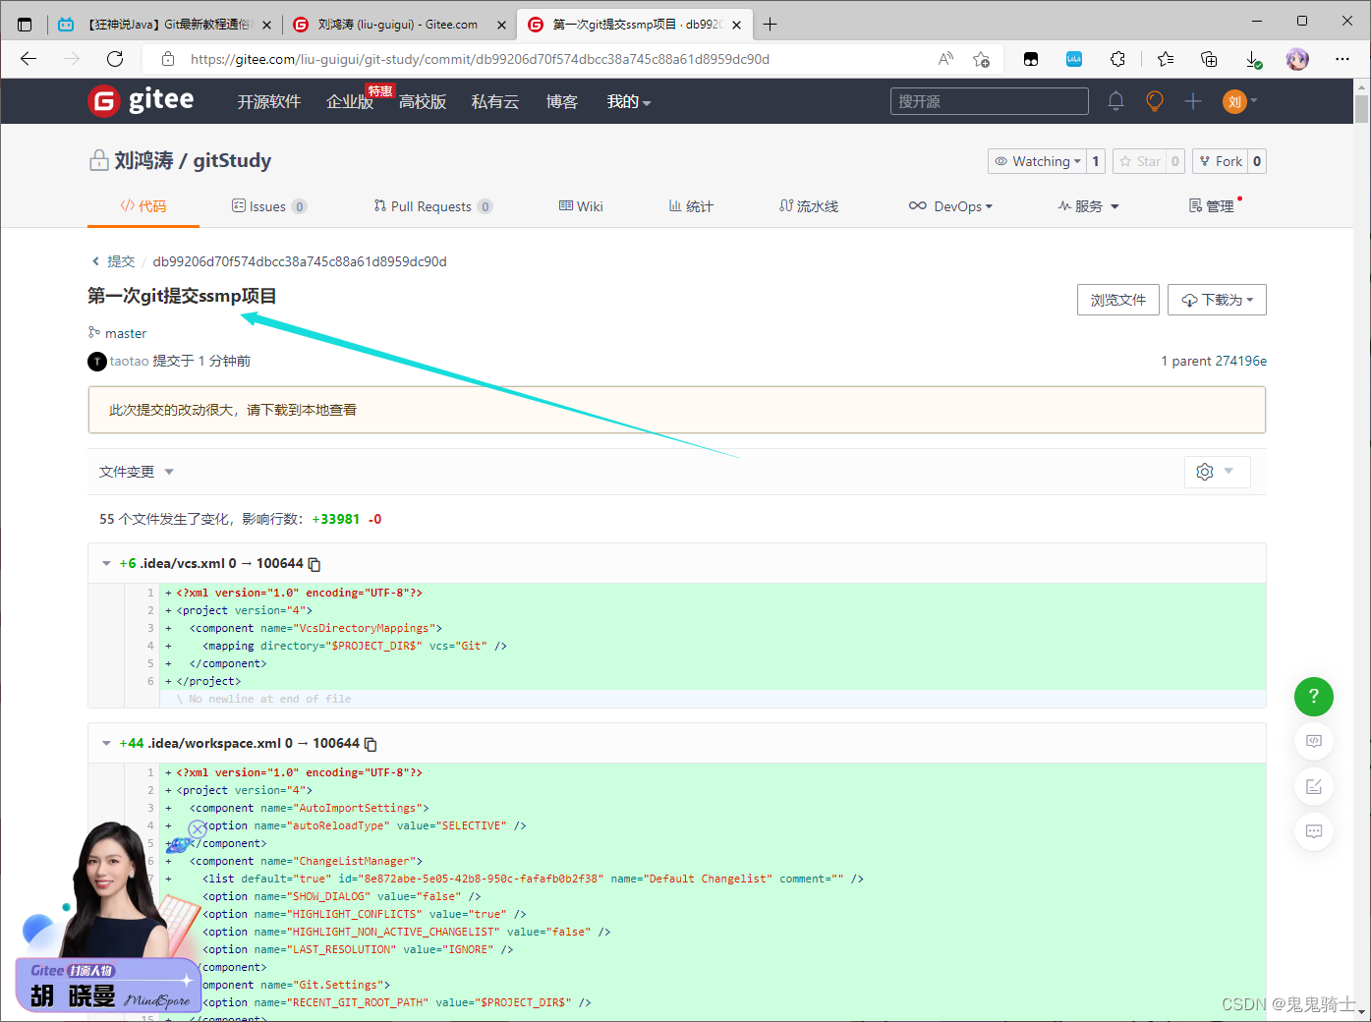
Task: Close the floating promotional ad
Action: coord(198,828)
